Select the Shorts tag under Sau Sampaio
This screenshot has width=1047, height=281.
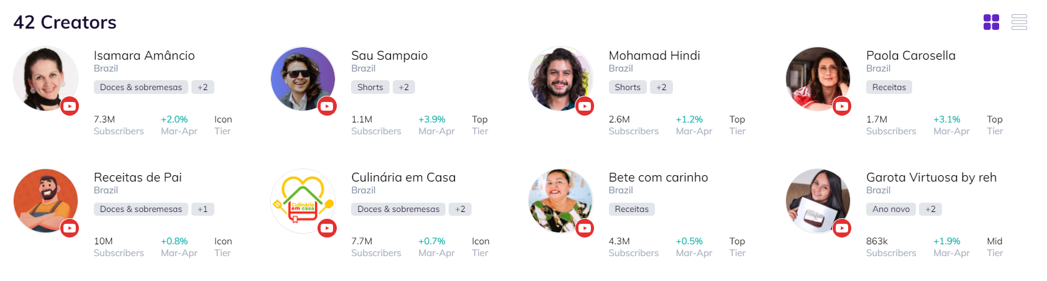(x=370, y=87)
